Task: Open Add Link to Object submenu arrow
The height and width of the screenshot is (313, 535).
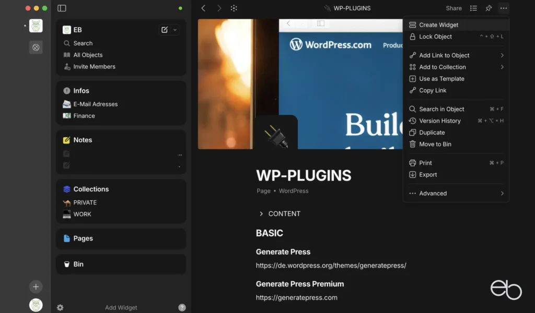Action: (502, 55)
